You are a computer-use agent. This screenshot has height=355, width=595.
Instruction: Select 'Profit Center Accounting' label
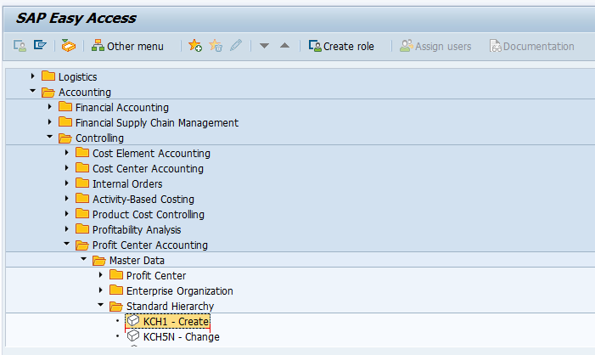(x=150, y=245)
